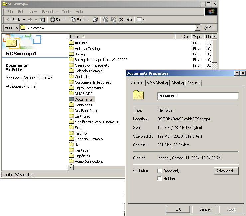Click the Go button beside address bar
Viewport: 246px width, 216px height.
(x=209, y=28)
